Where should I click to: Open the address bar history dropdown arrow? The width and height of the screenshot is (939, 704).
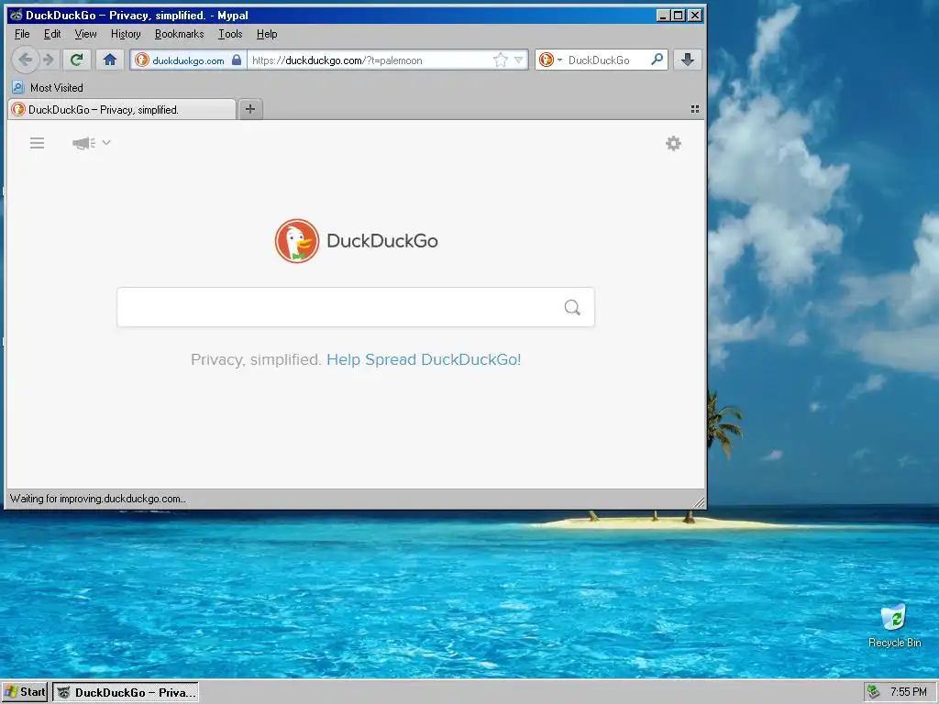click(x=519, y=60)
